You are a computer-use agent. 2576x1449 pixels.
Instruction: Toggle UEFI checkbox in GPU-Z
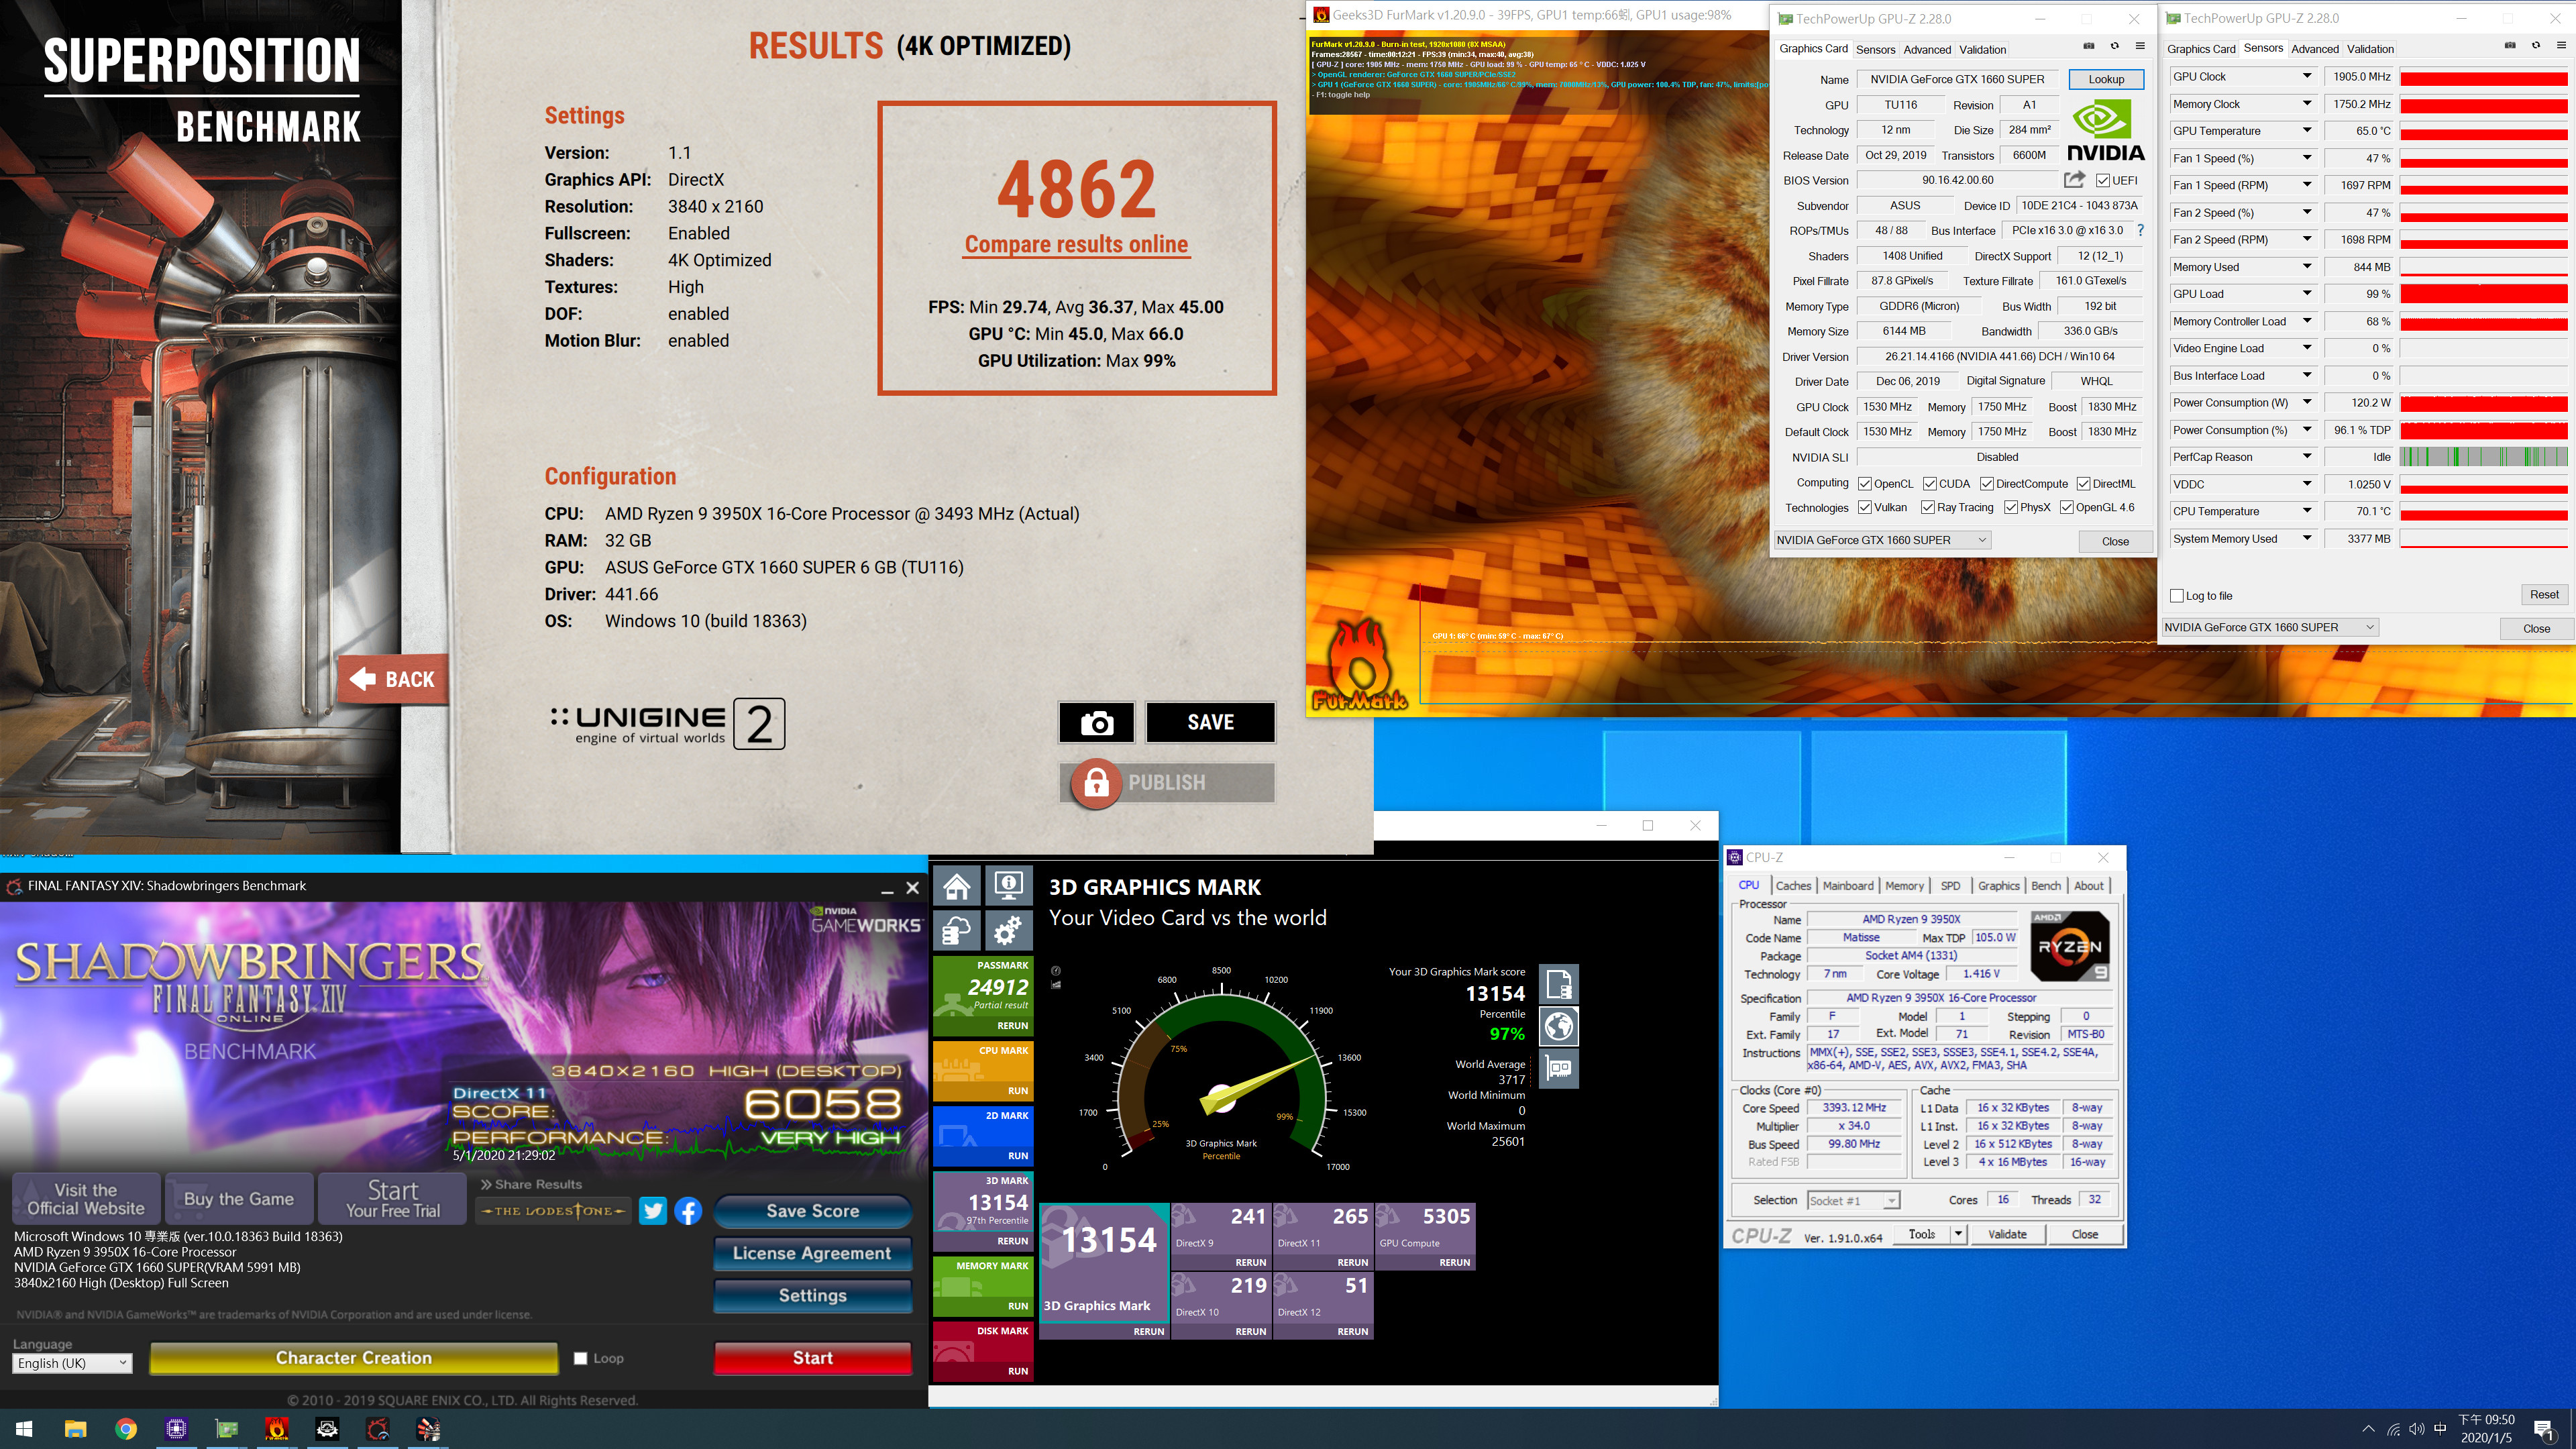pyautogui.click(x=2103, y=180)
